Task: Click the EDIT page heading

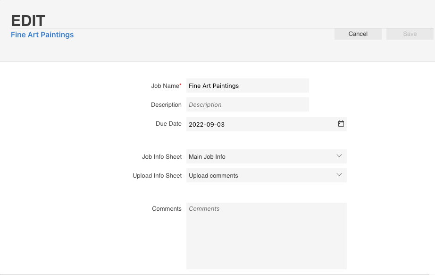Action: [x=28, y=21]
